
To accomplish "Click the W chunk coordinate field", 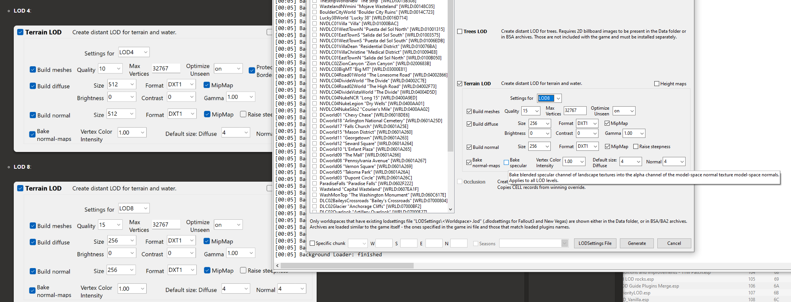I will tap(384, 243).
